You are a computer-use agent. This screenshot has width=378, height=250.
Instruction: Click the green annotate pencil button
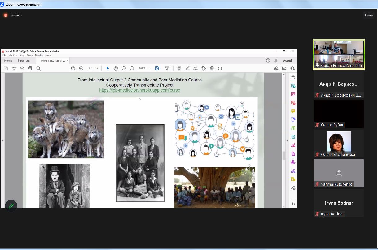tap(11, 206)
